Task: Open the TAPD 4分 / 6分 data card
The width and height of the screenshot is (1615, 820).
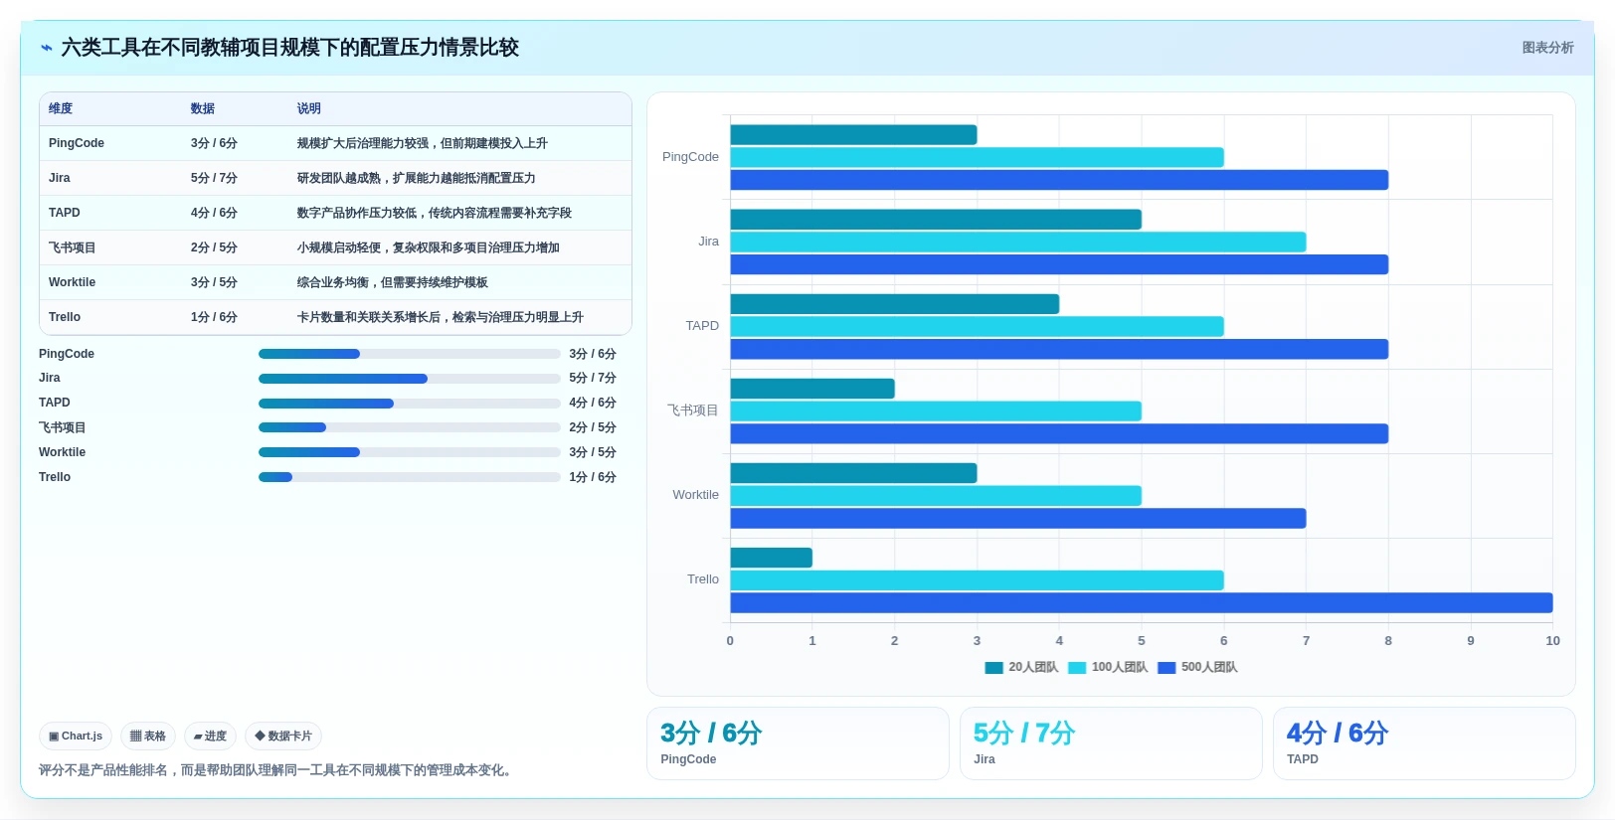Action: click(1424, 743)
